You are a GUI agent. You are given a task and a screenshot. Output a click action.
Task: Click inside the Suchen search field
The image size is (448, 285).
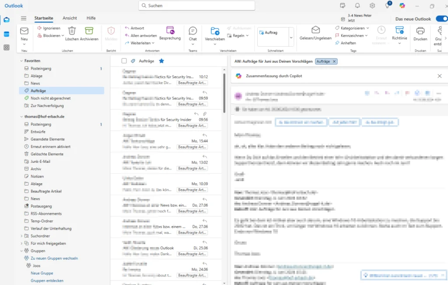coord(198,5)
